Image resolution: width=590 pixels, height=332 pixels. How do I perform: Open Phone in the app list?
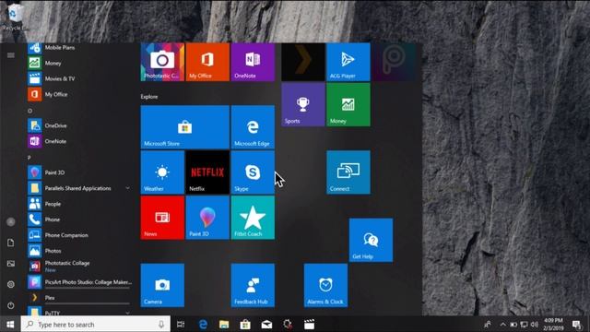click(79, 219)
